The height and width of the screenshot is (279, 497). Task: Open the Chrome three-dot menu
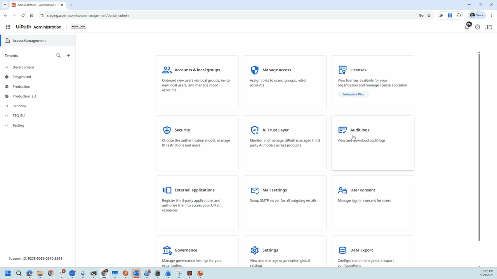(492, 15)
